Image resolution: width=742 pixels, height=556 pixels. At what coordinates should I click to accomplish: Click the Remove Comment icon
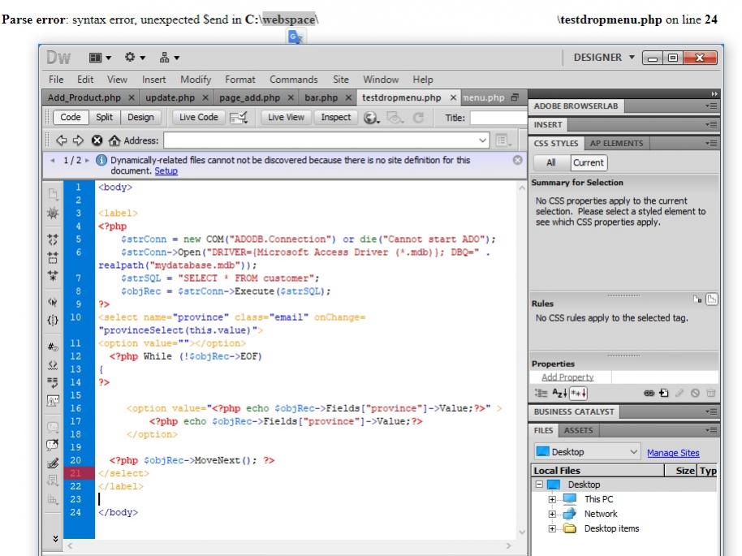(53, 445)
